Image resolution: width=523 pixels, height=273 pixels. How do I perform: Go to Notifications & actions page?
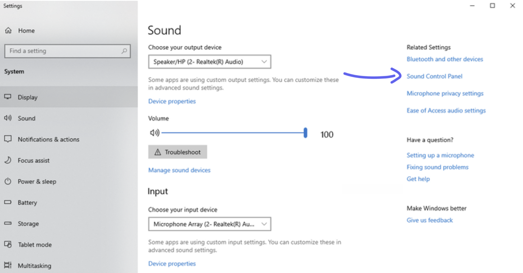click(x=48, y=139)
